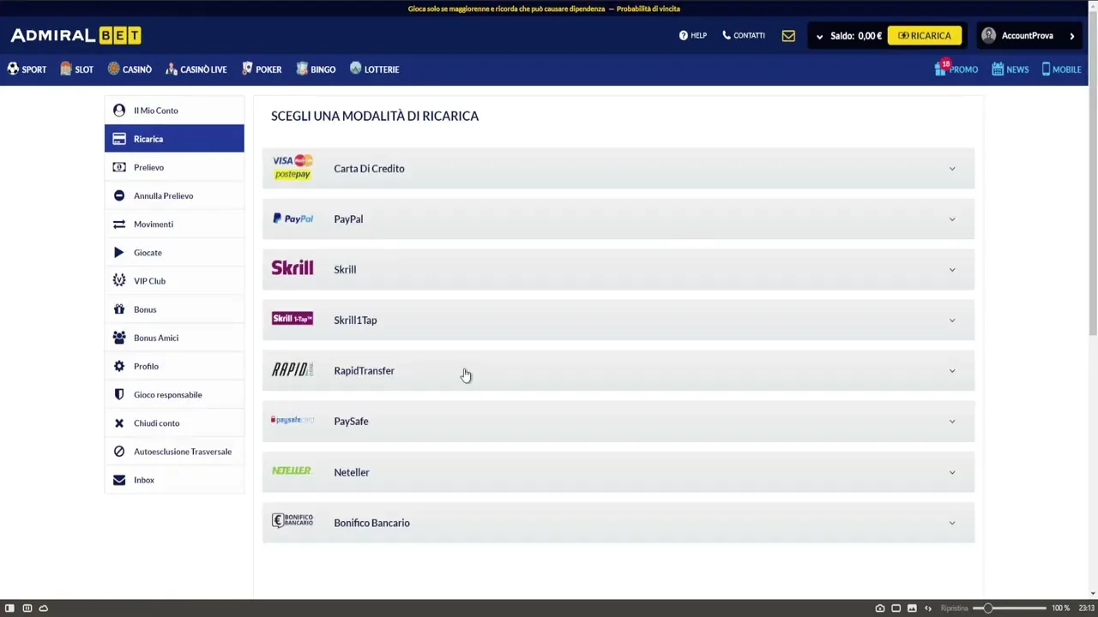Expand the Skrill row chevron
Image resolution: width=1098 pixels, height=617 pixels.
[952, 270]
